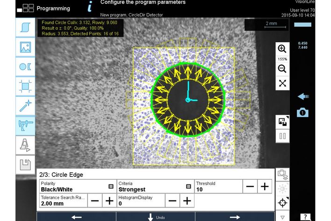This screenshot has width=331, height=221.
Task: Fit image to view with arrows icon
Action: coord(282,83)
